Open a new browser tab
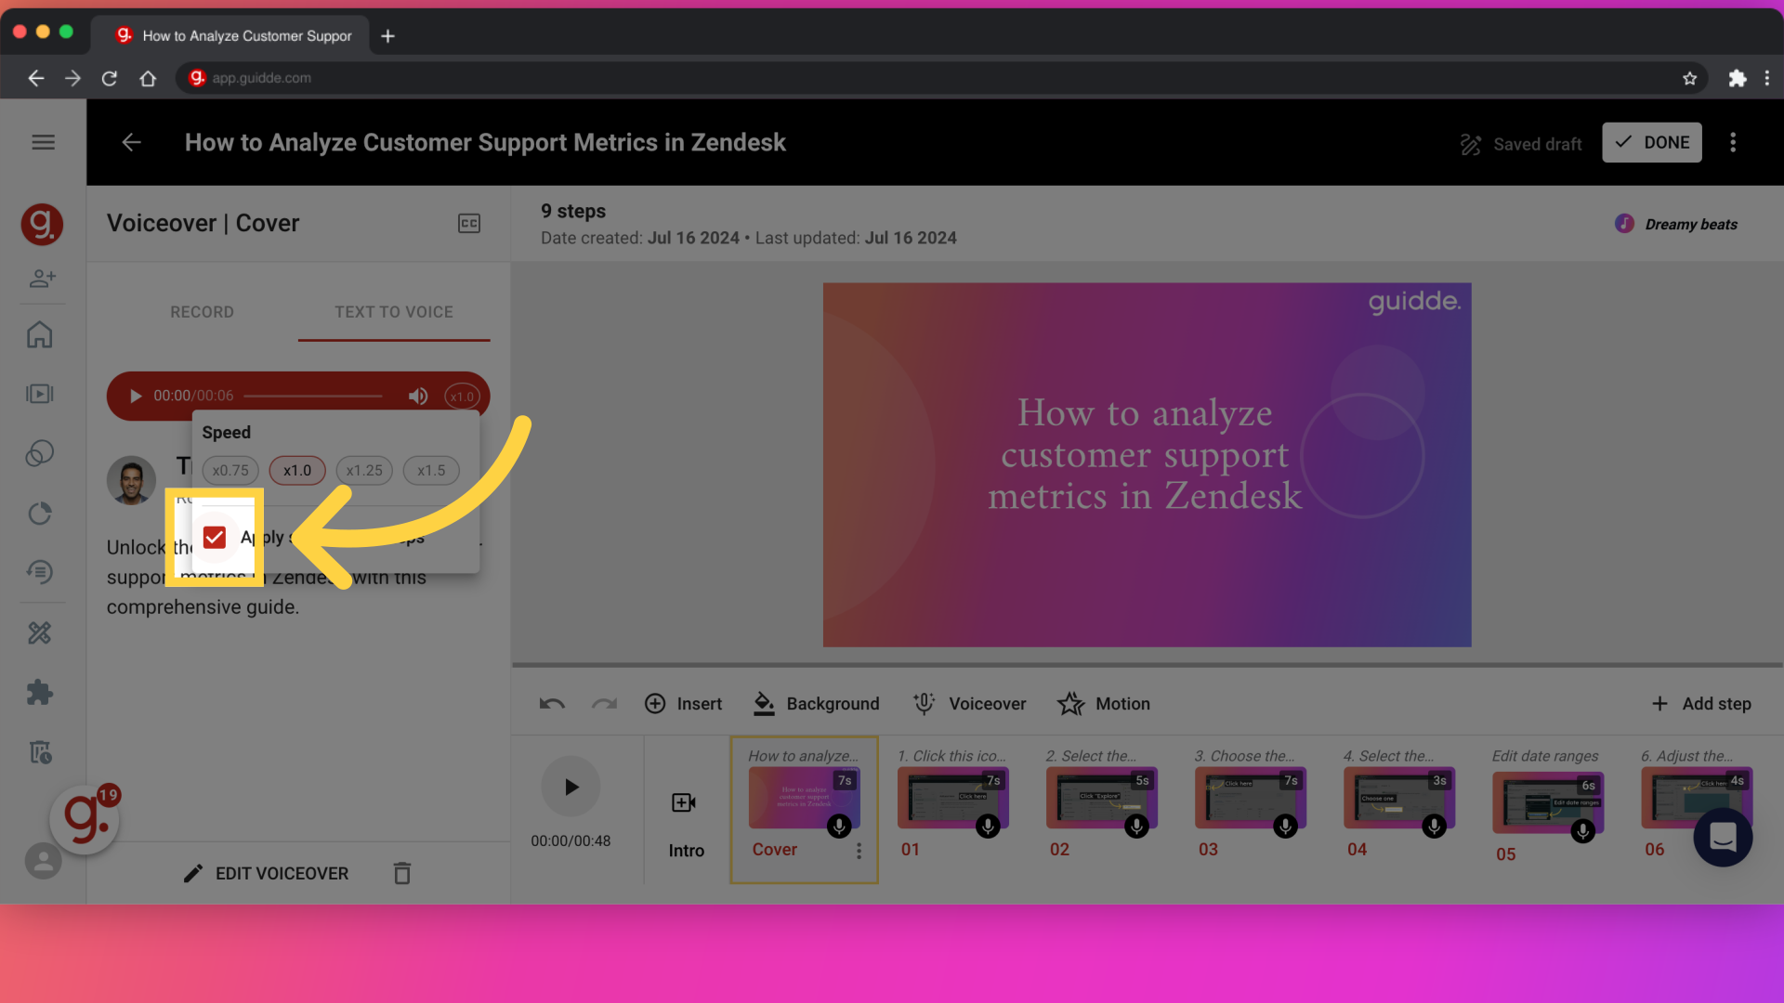1784x1003 pixels. pos(388,36)
